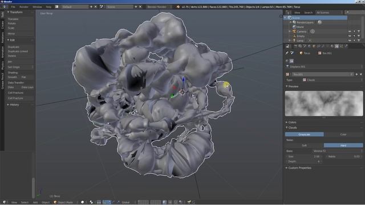The width and height of the screenshot is (365, 205).
Task: Collapse the Edit panel
Action: pos(11,40)
